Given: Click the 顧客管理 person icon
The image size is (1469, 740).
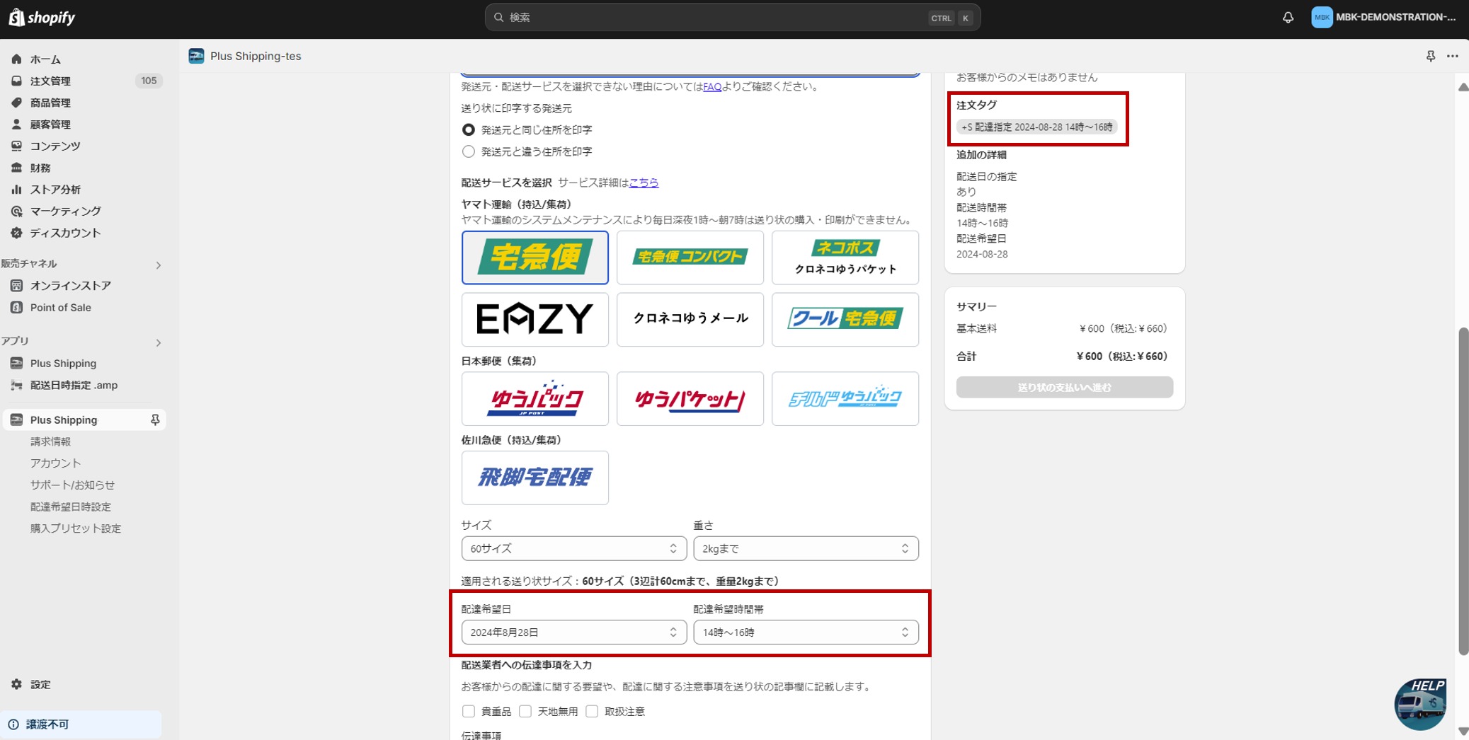Looking at the screenshot, I should pyautogui.click(x=16, y=125).
